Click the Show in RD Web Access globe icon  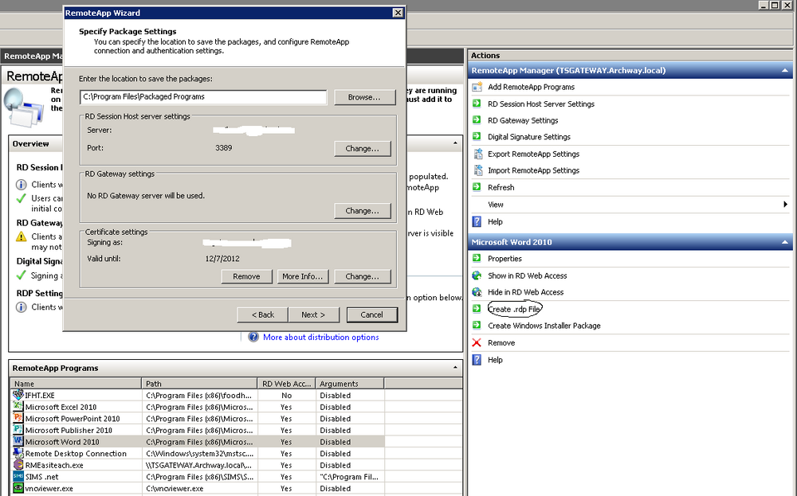click(477, 275)
